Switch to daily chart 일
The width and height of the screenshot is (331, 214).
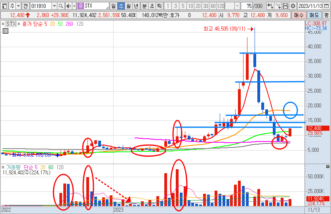pyautogui.click(x=114, y=6)
